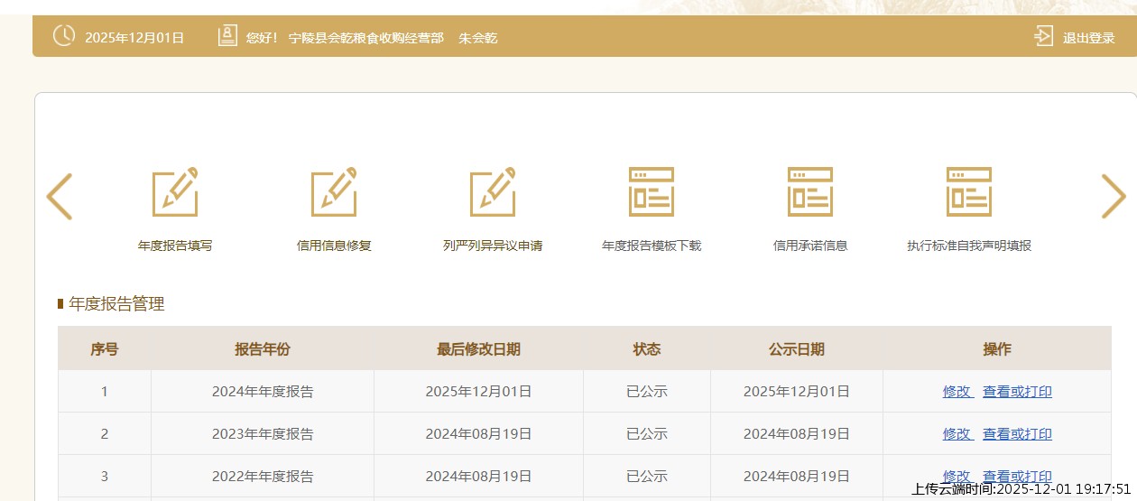1137x501 pixels.
Task: Click the 退出登录 logout icon
Action: point(1043,37)
